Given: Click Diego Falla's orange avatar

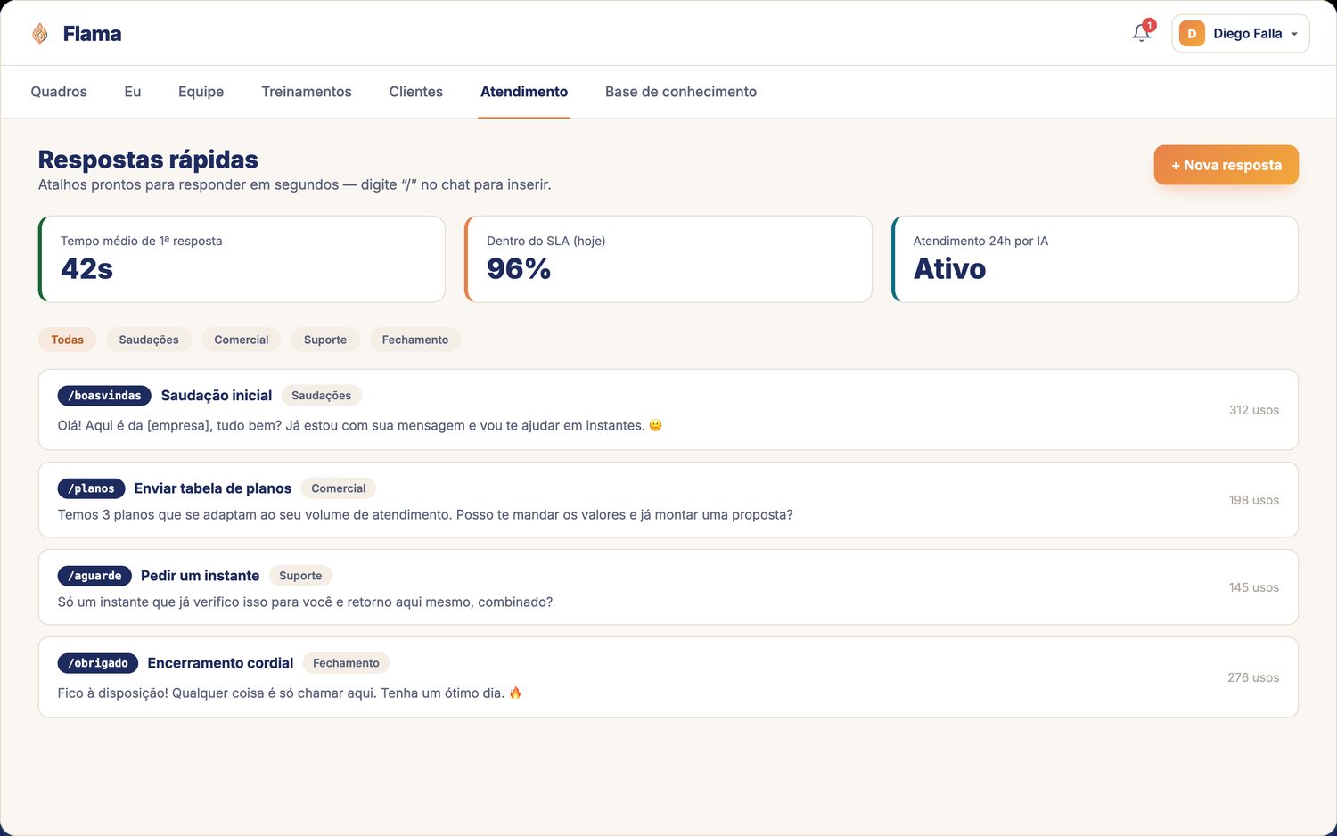Looking at the screenshot, I should (1192, 34).
